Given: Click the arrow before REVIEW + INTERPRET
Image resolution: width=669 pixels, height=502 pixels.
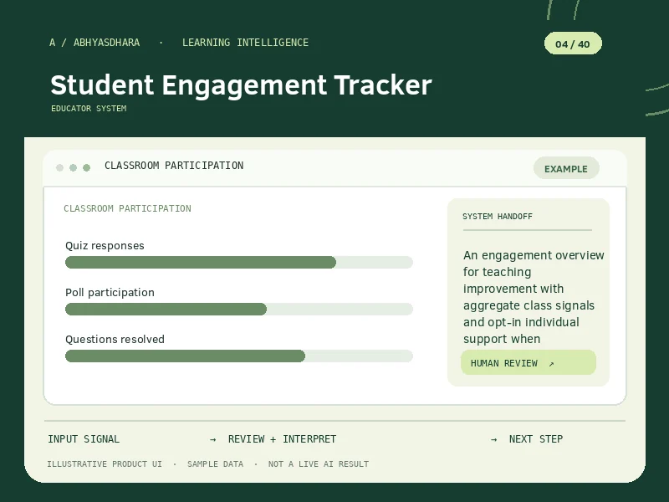Looking at the screenshot, I should pos(213,439).
